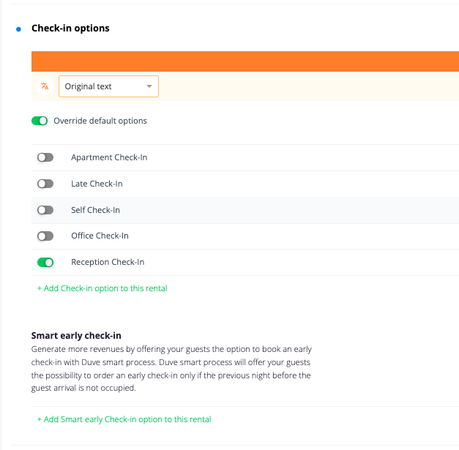Viewport: 459px width, 450px height.
Task: Switch on the Office Check-In toggle
Action: click(x=45, y=236)
